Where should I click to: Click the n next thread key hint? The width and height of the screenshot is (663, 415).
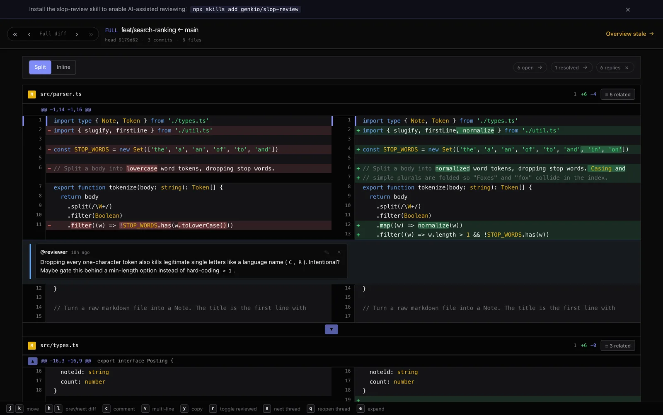(267, 408)
